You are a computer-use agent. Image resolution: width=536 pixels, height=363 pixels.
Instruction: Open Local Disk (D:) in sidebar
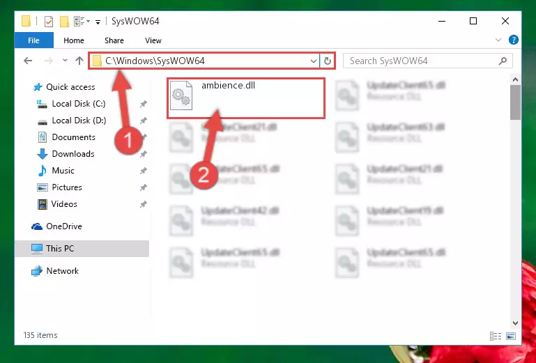(79, 121)
